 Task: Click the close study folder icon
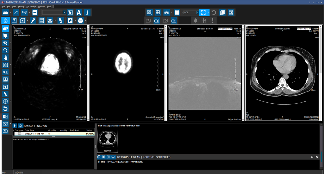point(173,21)
